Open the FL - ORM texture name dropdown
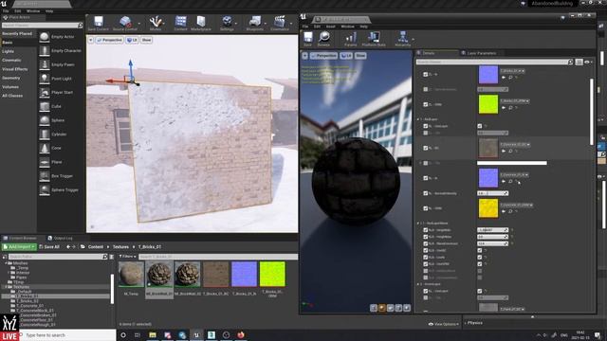The width and height of the screenshot is (607, 341). click(514, 101)
